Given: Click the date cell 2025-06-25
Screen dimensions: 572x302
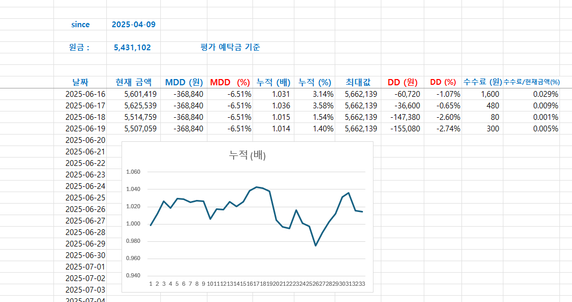Looking at the screenshot, I should 85,198.
